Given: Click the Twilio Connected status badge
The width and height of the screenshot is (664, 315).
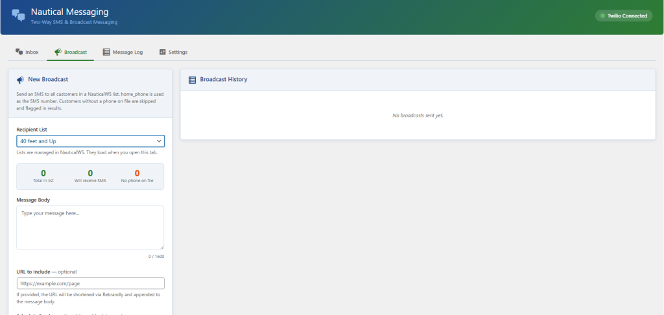Looking at the screenshot, I should 624,16.
